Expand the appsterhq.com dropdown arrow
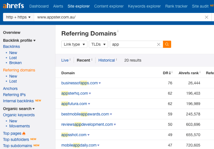The width and height of the screenshot is (214, 149). coord(90,93)
